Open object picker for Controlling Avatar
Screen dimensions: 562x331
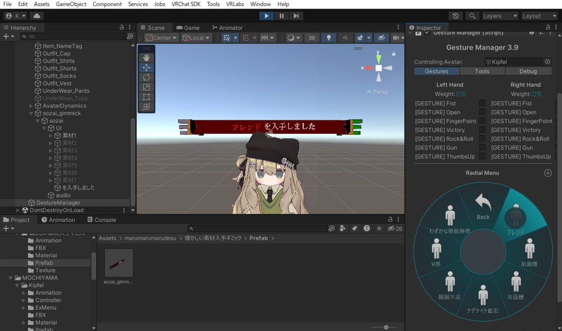[547, 61]
